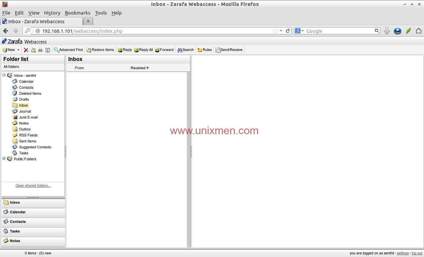This screenshot has height=257, width=424.
Task: Click the bold Calendar shortcut button
Action: coord(33,212)
